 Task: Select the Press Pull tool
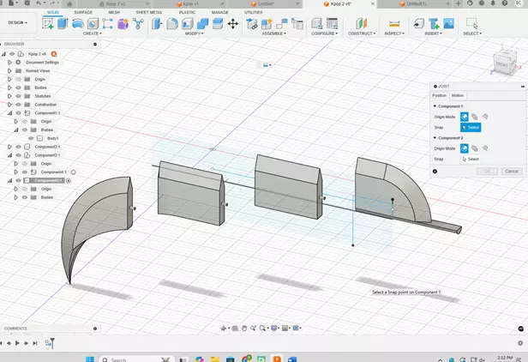pyautogui.click(x=157, y=24)
